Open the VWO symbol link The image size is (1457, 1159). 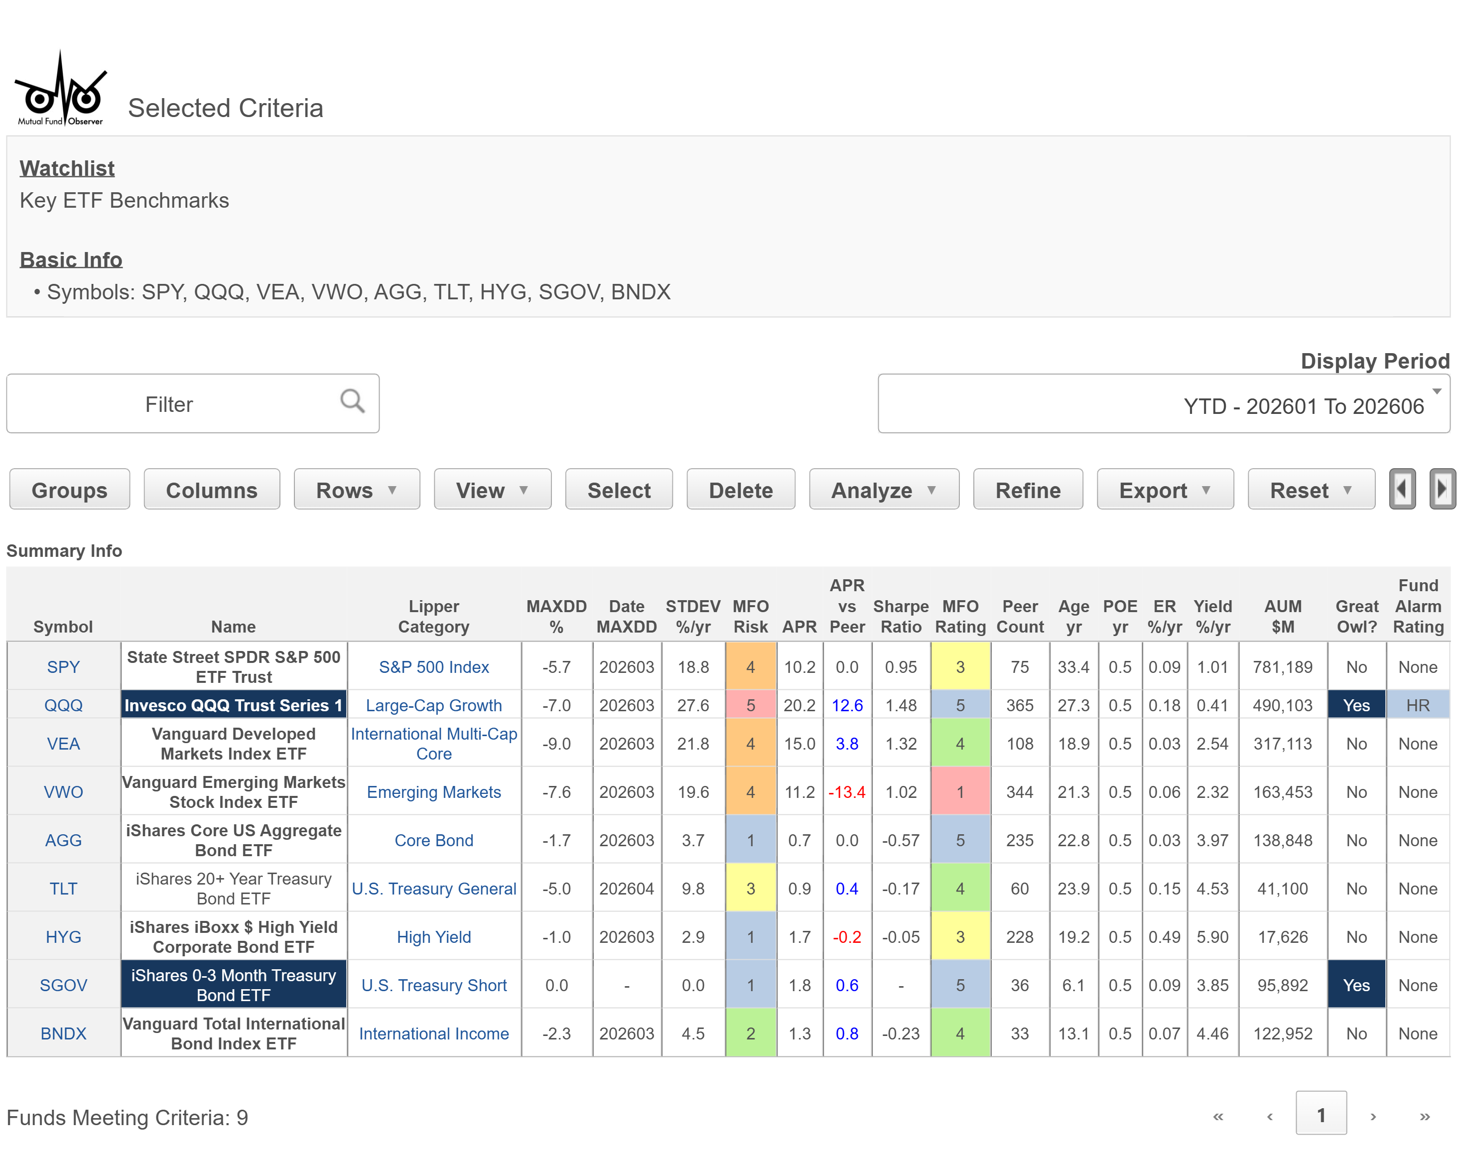[x=64, y=791]
